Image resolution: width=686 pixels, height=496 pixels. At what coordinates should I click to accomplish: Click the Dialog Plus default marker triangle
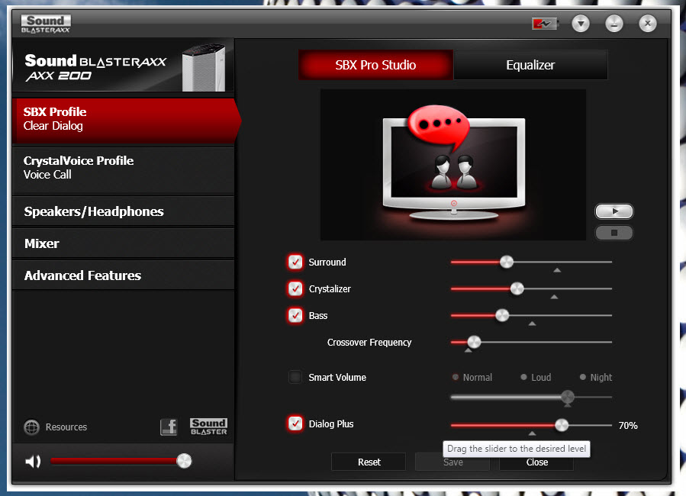tap(532, 433)
